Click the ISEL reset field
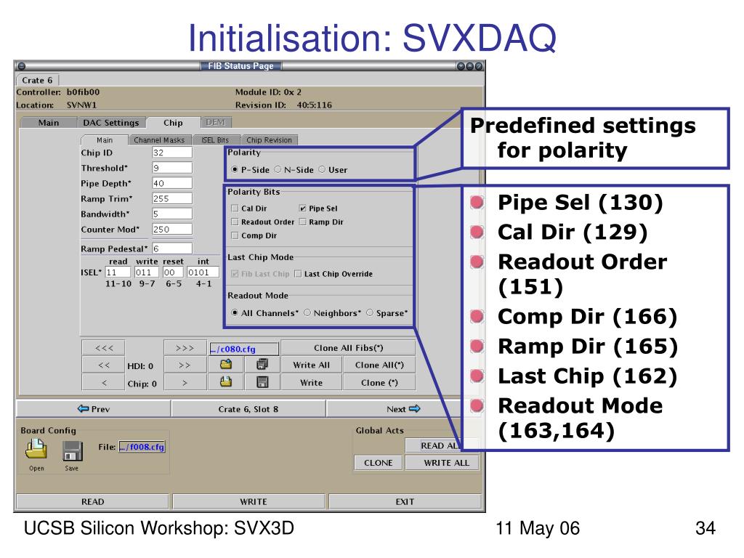The height and width of the screenshot is (558, 744). click(x=173, y=272)
